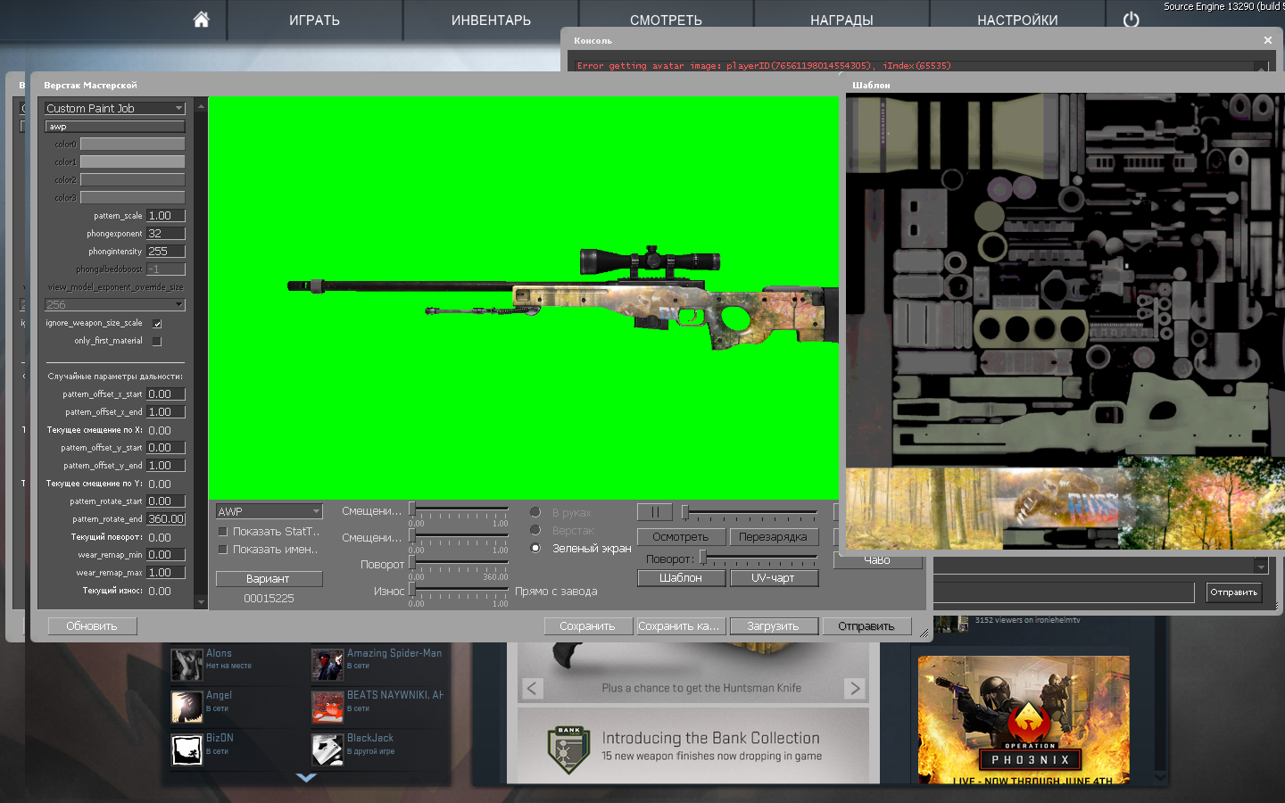
Task: Click the Bank Collection shield icon
Action: pyautogui.click(x=568, y=749)
